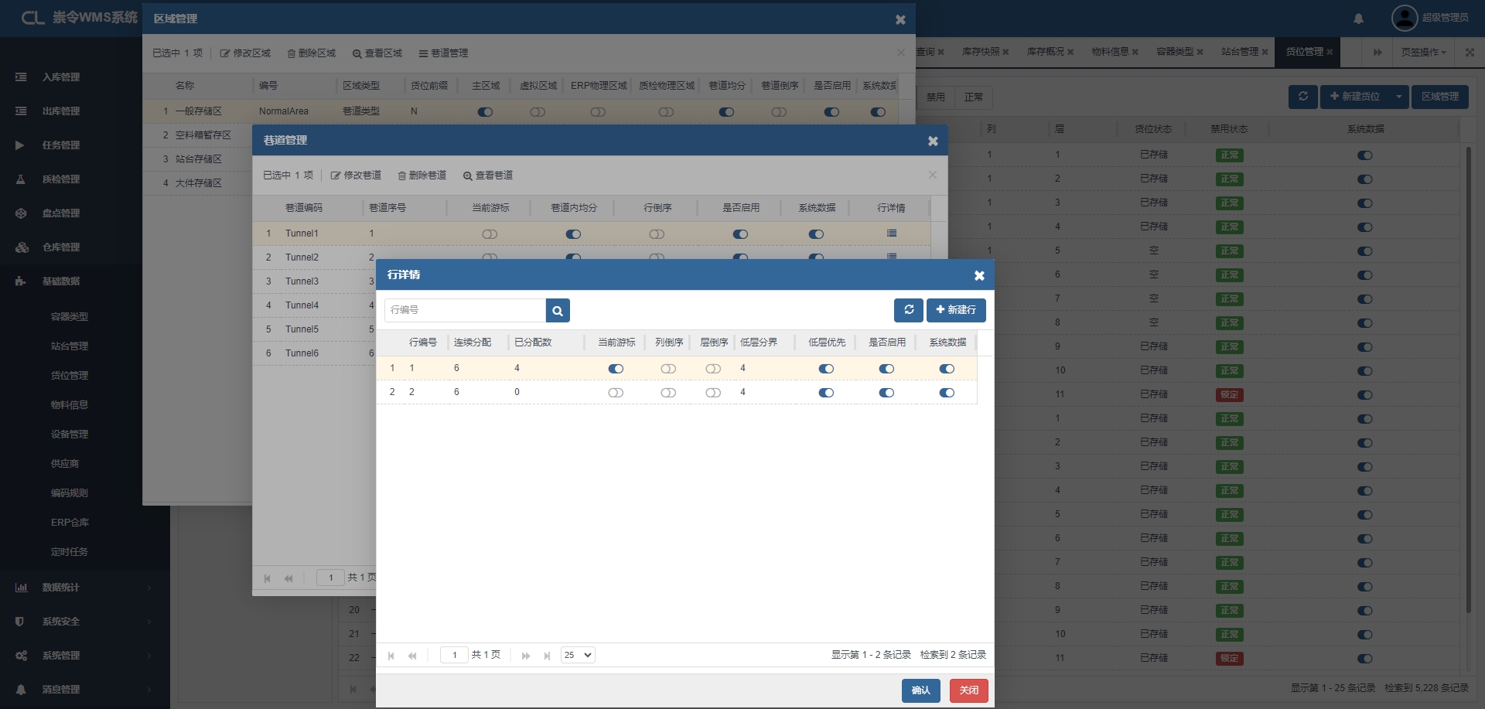The width and height of the screenshot is (1485, 709).
Task: Expand 系统安全 menu chevron
Action: point(149,622)
